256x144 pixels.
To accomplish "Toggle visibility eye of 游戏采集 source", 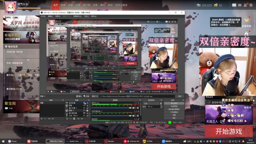I will (84, 103).
